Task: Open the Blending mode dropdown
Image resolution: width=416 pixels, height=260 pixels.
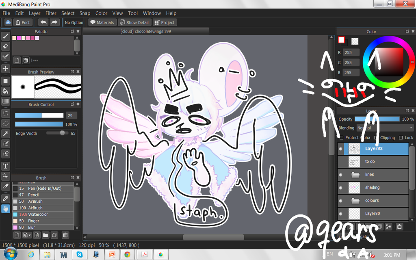Action: (x=385, y=128)
